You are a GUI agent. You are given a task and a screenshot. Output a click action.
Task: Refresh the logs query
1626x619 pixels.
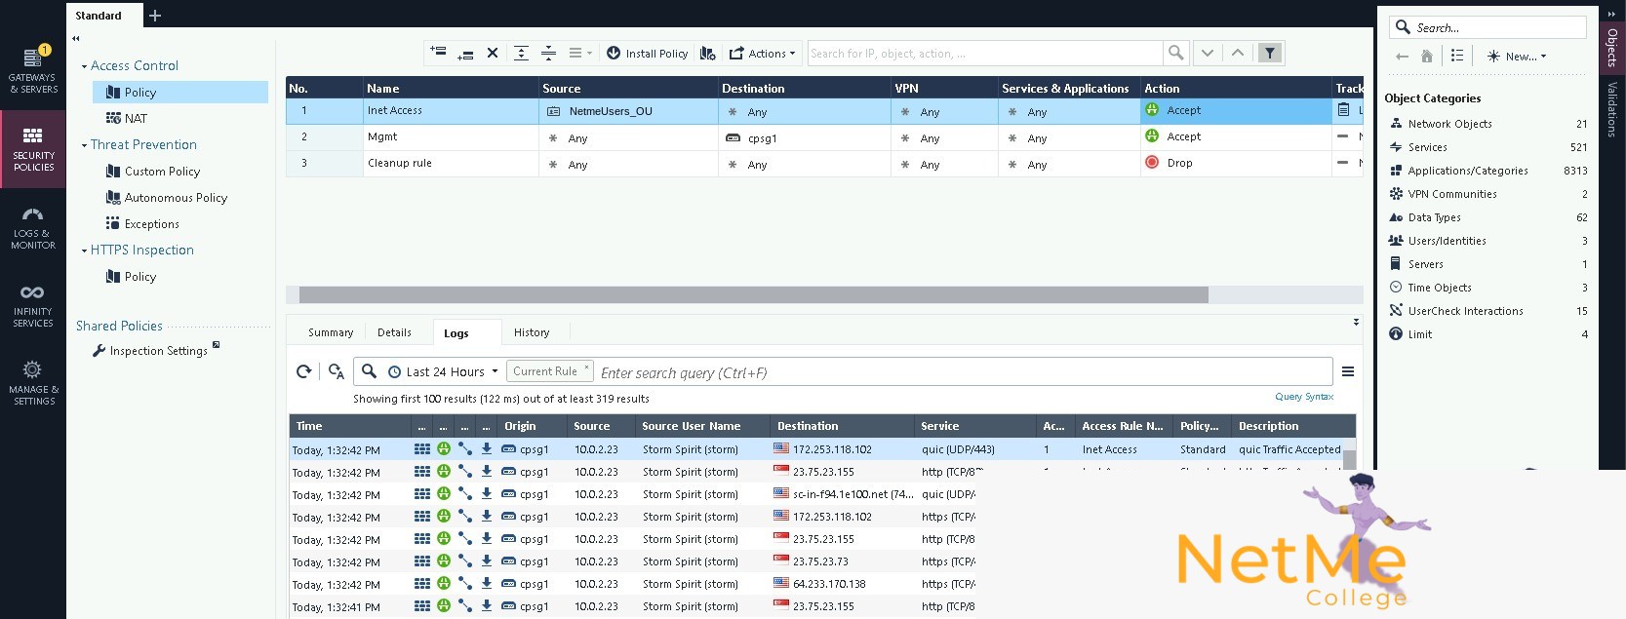(304, 371)
